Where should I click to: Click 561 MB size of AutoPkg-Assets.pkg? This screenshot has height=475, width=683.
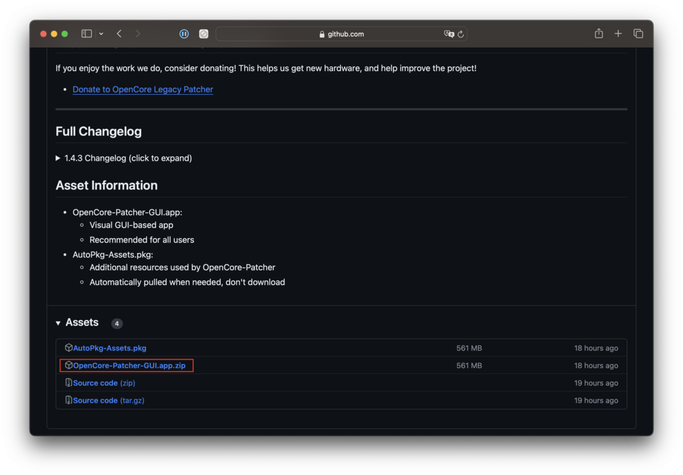469,348
